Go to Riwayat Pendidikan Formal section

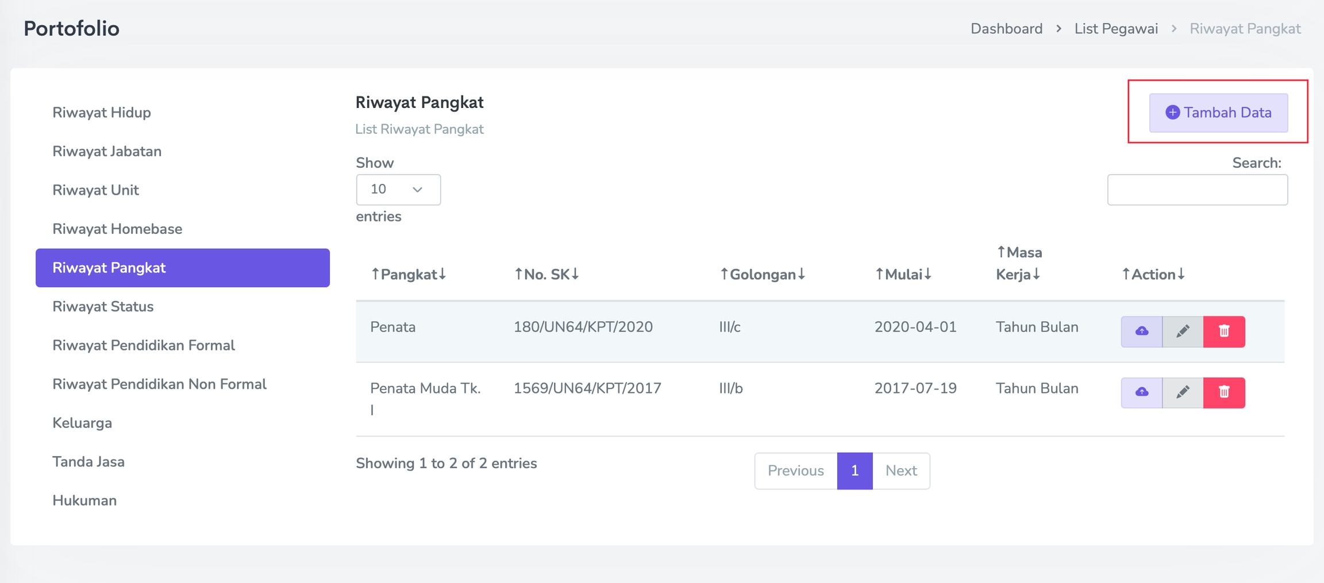tap(144, 345)
